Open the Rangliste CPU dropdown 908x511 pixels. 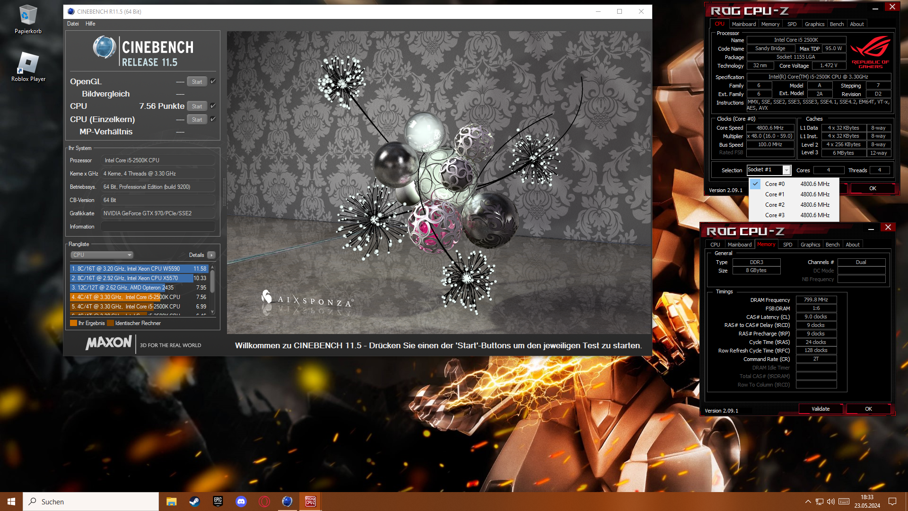click(102, 255)
